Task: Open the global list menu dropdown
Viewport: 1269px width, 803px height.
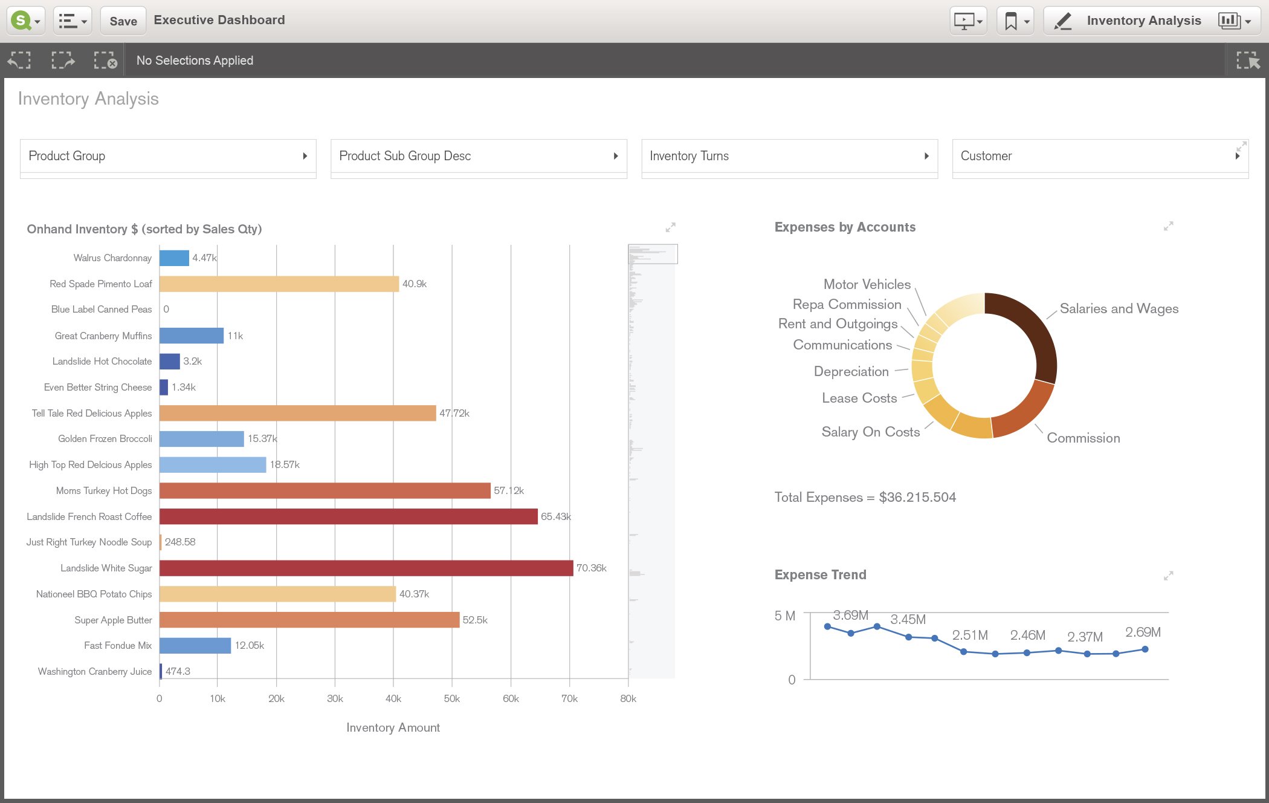Action: (x=73, y=21)
